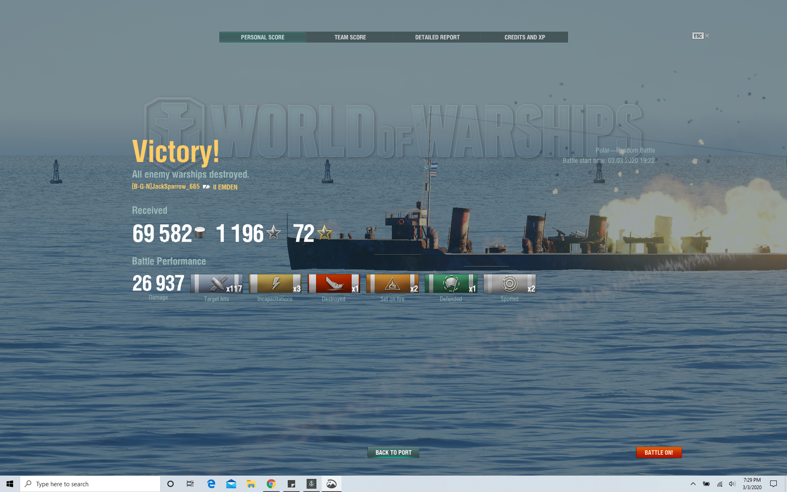Switch to Detailed Report tab
The height and width of the screenshot is (492, 787).
[x=437, y=37]
